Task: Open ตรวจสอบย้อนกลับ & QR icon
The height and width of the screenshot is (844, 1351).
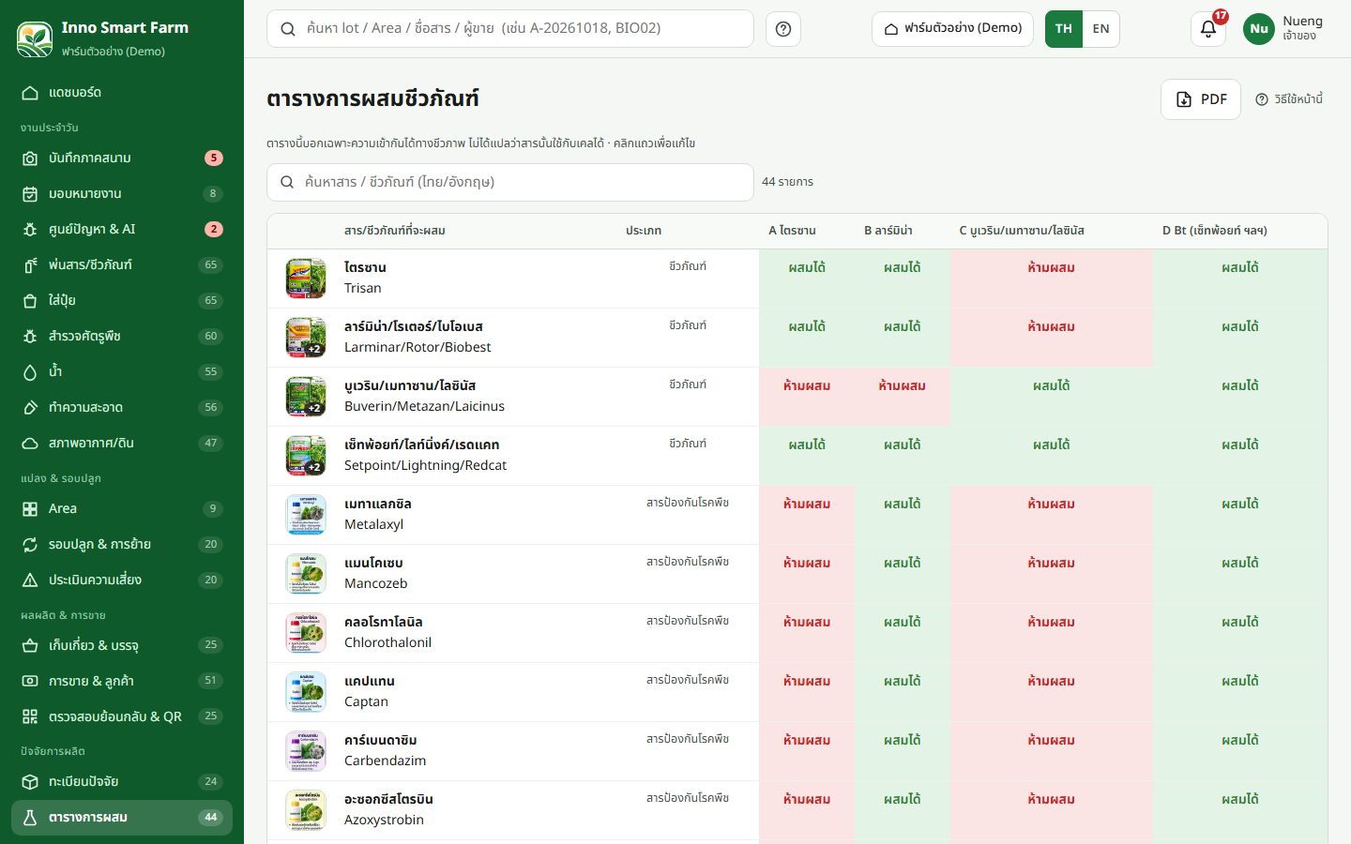Action: coord(30,717)
